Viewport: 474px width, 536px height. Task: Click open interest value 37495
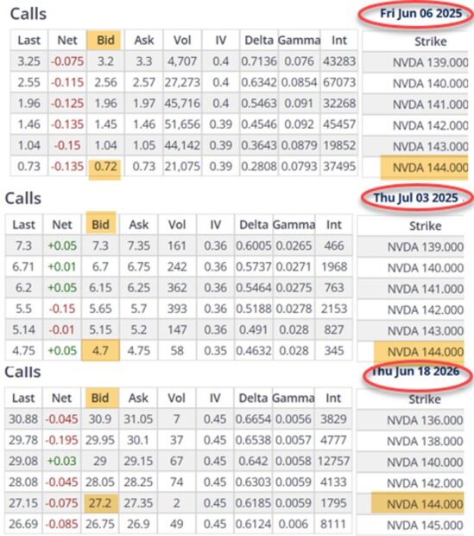click(x=339, y=167)
